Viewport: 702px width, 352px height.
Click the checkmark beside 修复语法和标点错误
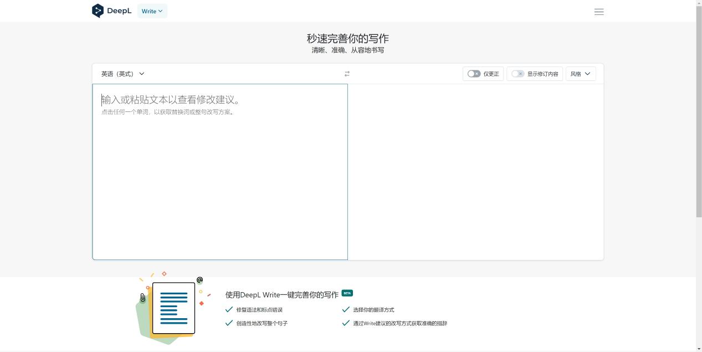coord(229,309)
